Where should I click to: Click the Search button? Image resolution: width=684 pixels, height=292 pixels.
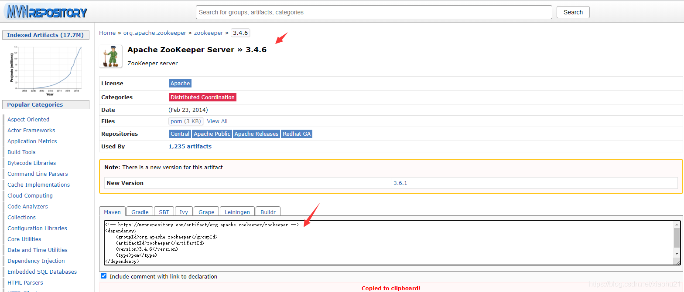click(x=573, y=12)
